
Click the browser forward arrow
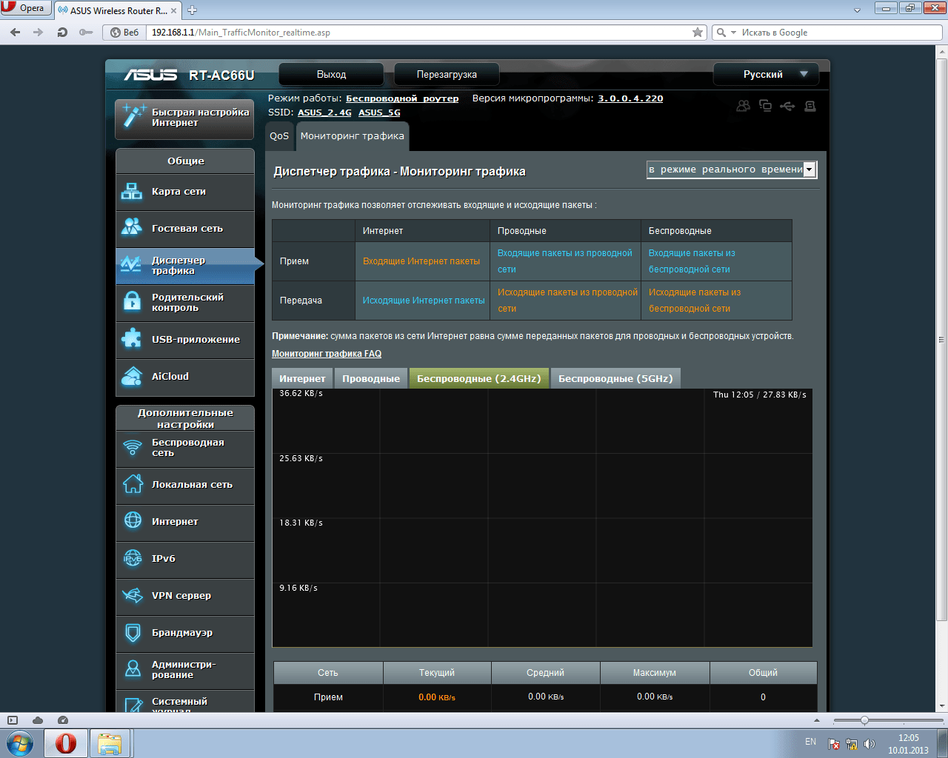point(39,32)
